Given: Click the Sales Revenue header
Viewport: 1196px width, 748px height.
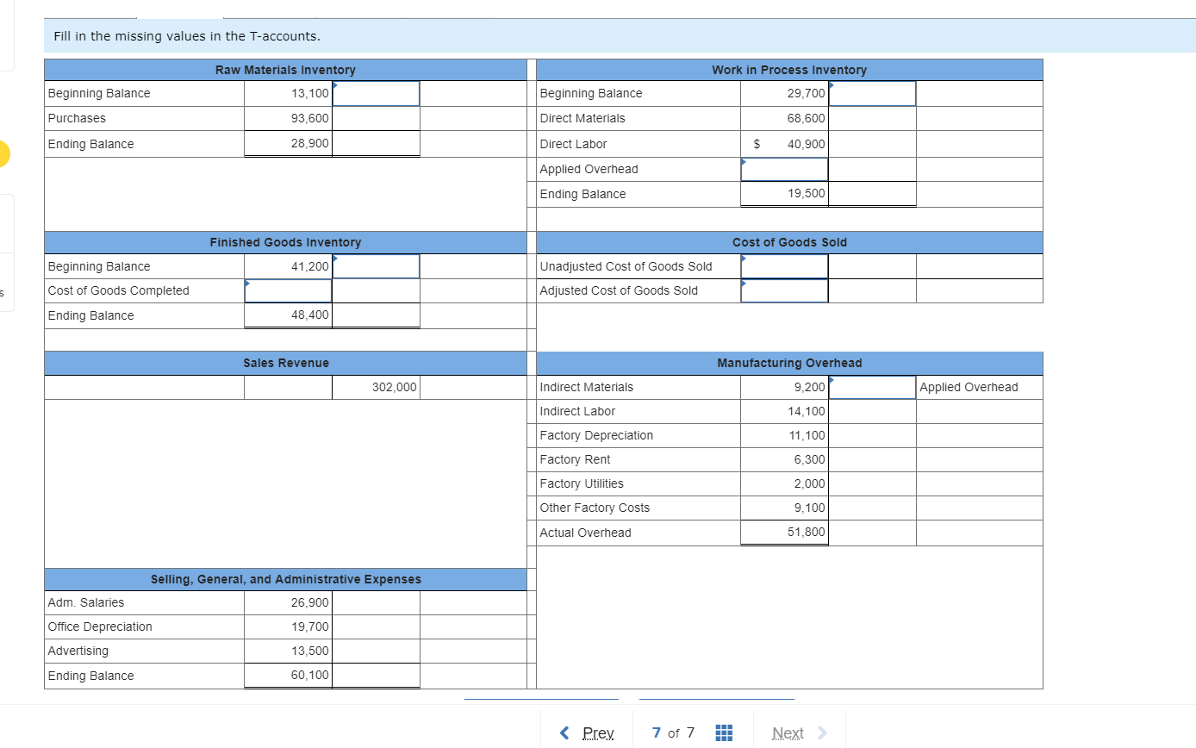Looking at the screenshot, I should pos(285,363).
